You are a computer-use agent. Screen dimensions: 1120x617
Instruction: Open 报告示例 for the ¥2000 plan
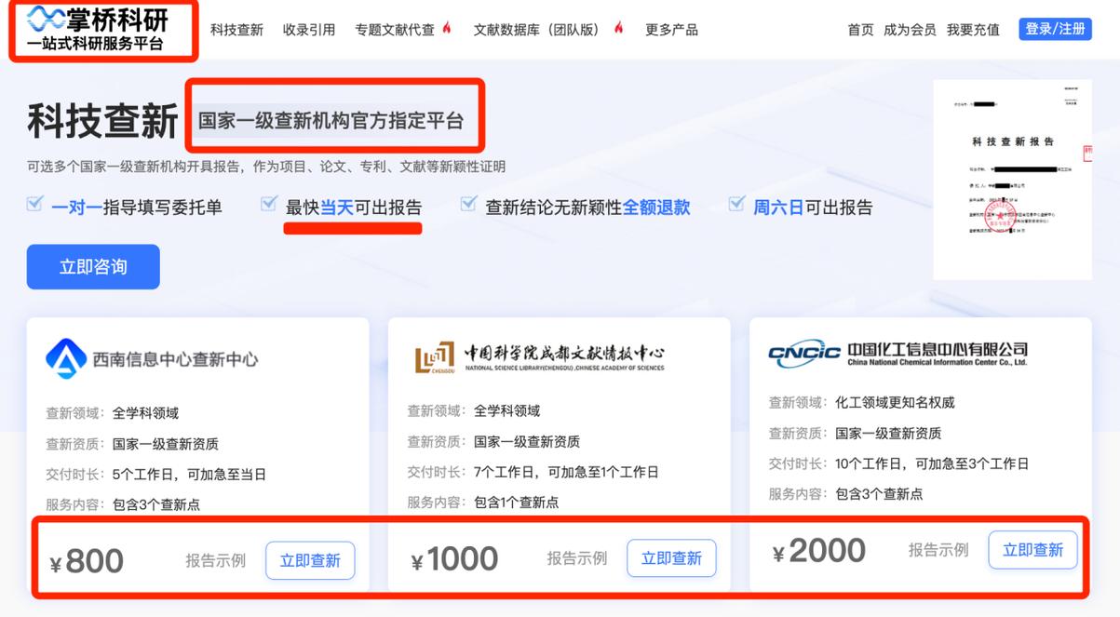click(x=938, y=550)
